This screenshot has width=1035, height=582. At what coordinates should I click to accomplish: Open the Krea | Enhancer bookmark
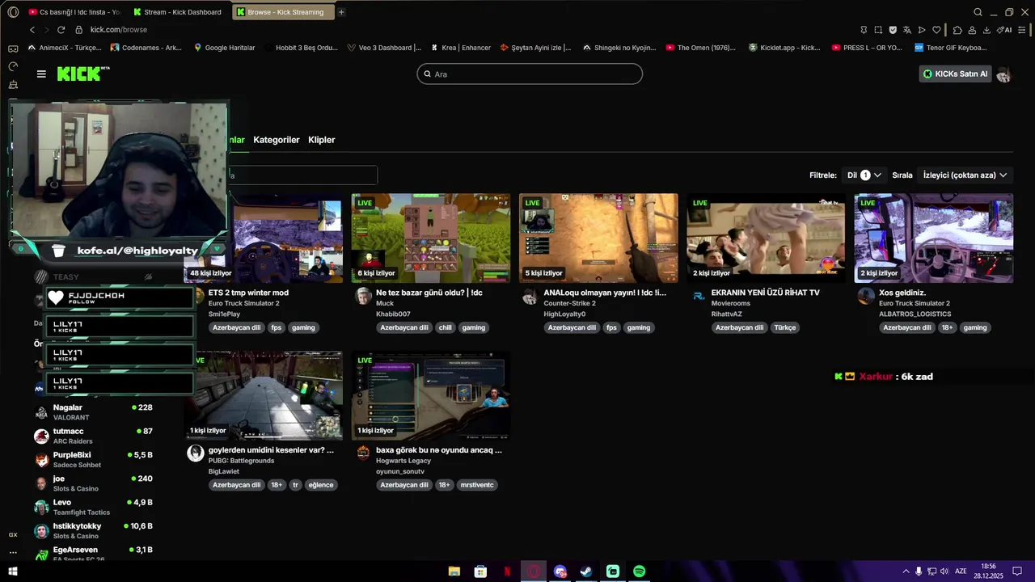461,48
